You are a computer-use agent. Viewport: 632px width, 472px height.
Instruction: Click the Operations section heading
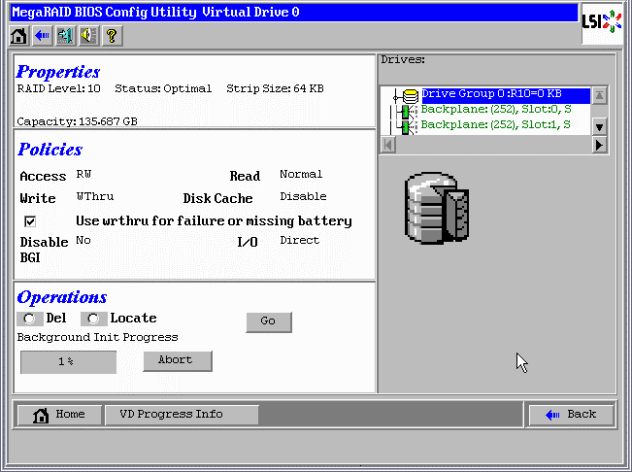point(62,297)
